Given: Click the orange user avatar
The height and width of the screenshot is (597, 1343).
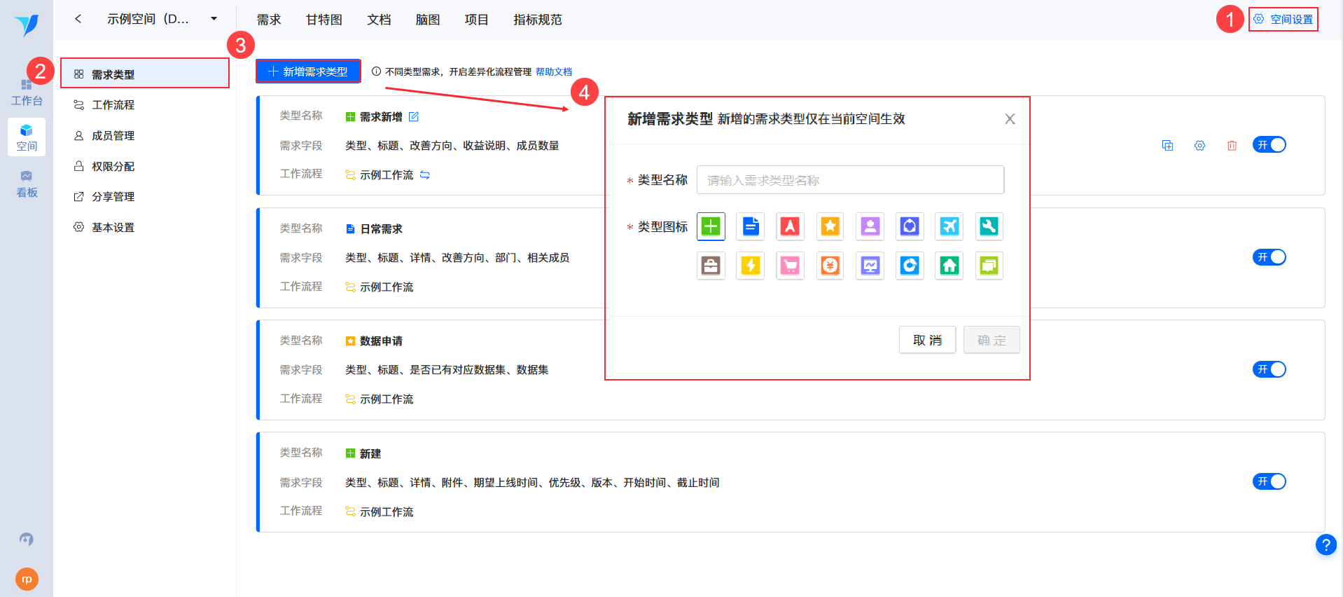Looking at the screenshot, I should click(x=27, y=579).
